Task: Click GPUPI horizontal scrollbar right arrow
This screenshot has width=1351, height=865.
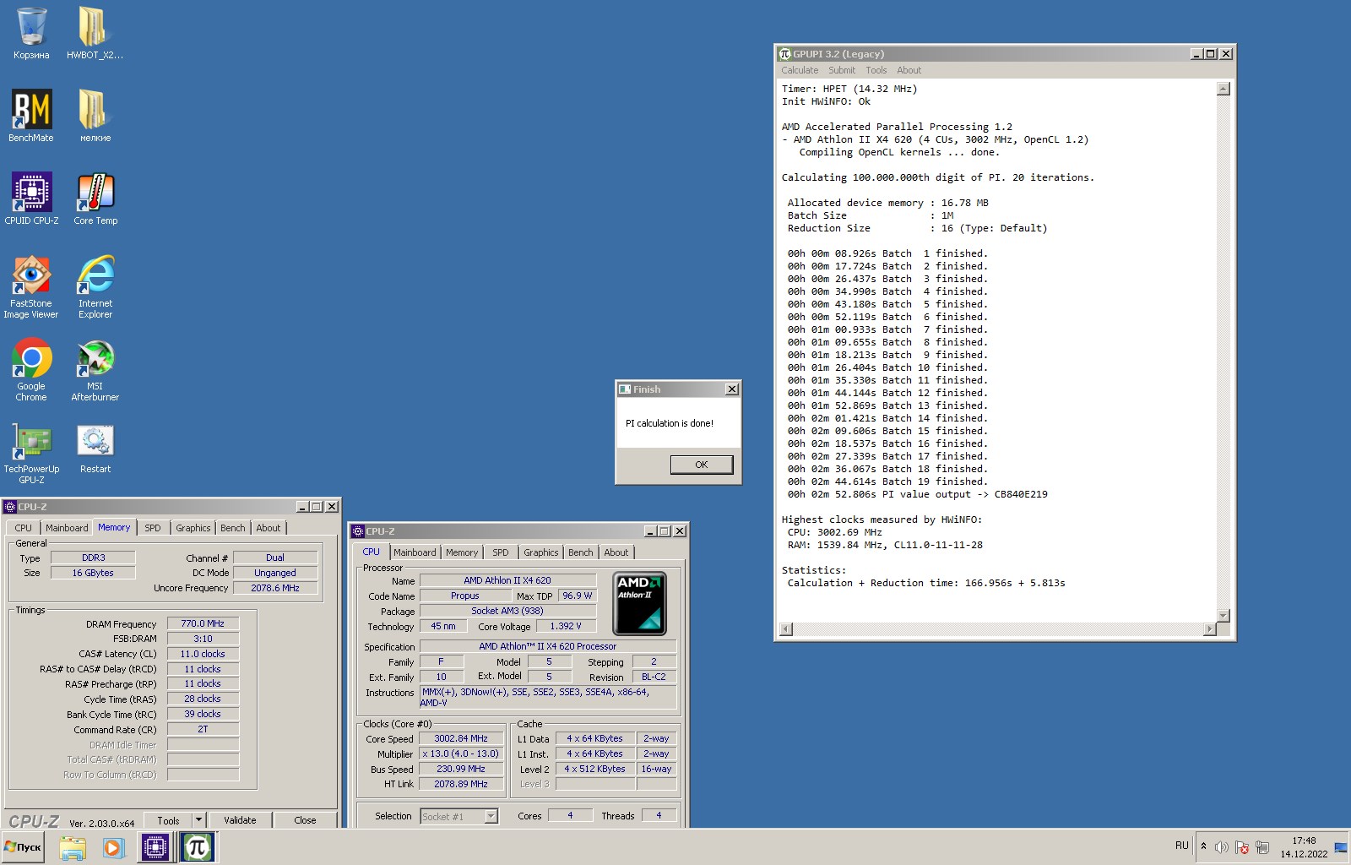Action: (1210, 629)
